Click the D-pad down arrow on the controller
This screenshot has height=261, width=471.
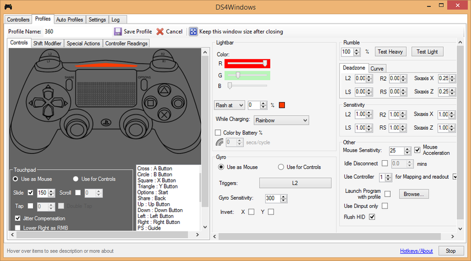tap(47, 113)
